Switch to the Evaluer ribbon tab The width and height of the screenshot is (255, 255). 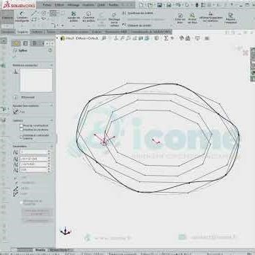pyautogui.click(x=96, y=32)
